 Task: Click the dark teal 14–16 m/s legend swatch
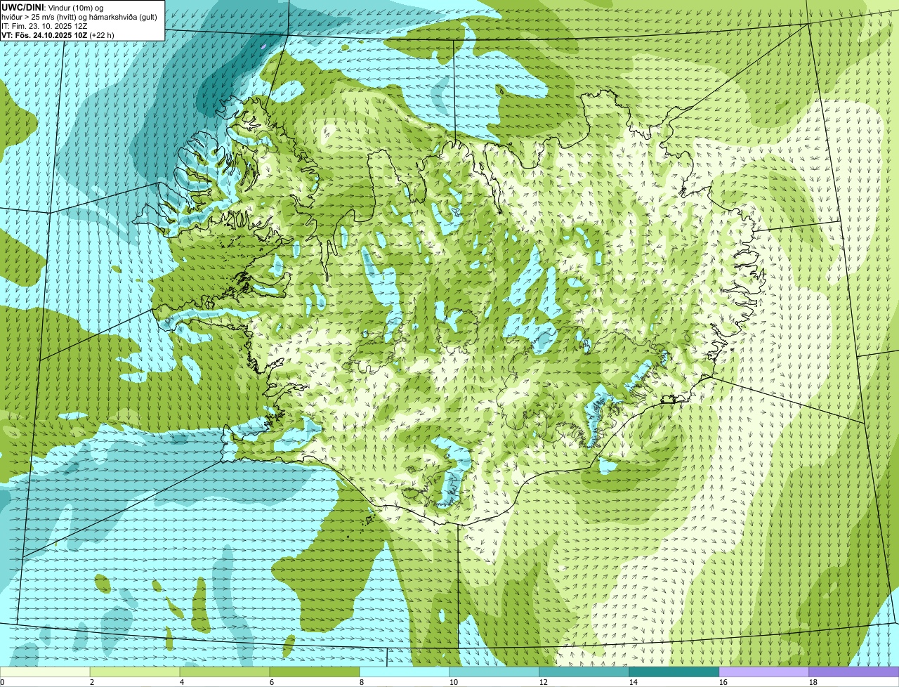tap(674, 672)
